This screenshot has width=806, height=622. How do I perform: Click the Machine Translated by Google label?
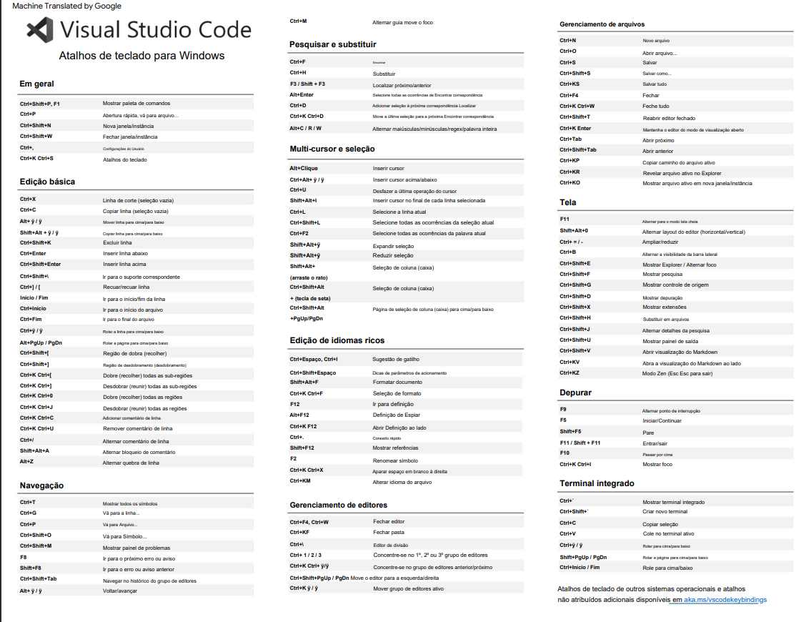66,6
